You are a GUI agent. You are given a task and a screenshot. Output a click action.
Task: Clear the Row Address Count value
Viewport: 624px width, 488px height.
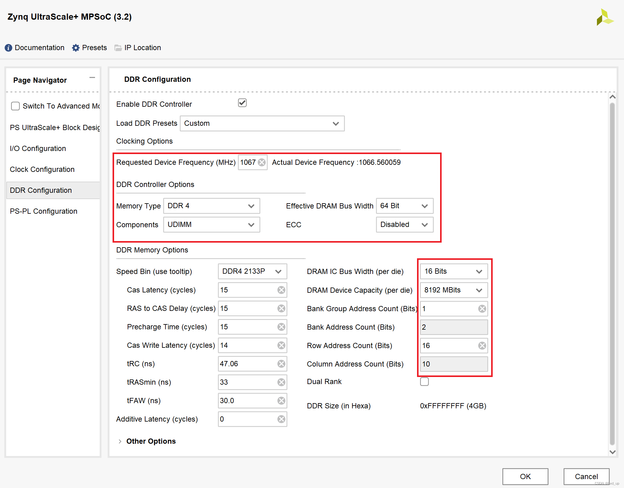[482, 346]
